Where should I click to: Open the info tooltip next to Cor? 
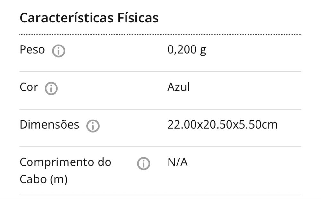pos(51,89)
